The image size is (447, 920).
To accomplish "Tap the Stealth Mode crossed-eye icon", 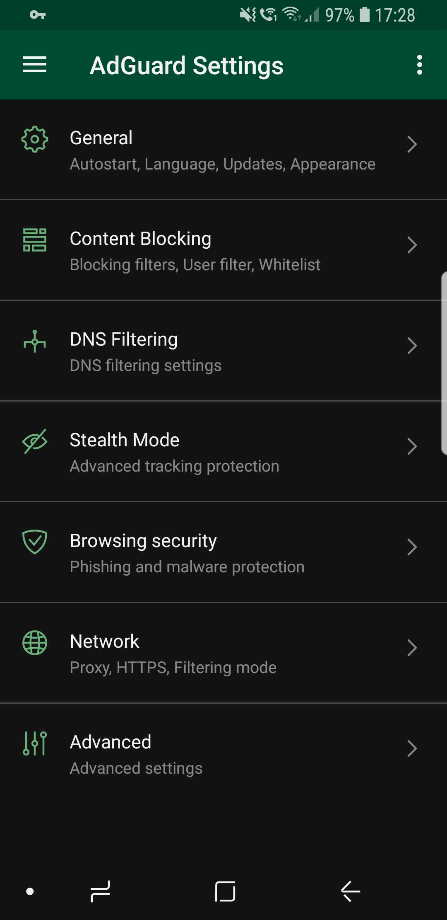I will click(x=35, y=441).
